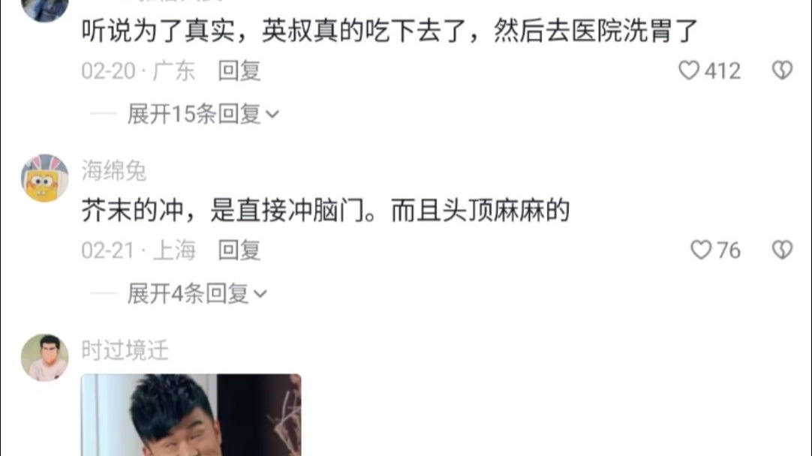The width and height of the screenshot is (812, 456).
Task: Click chevron beside 展开15条回复
Action: 272,115
